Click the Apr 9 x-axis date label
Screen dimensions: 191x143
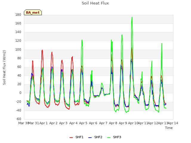tap(123, 123)
